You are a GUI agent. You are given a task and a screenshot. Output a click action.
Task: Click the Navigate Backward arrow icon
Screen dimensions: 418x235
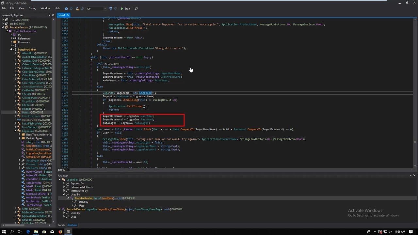(67, 8)
